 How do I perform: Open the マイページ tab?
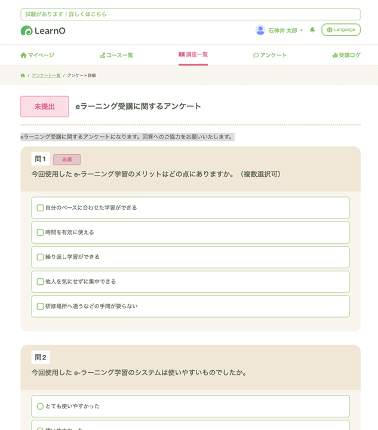pos(37,56)
